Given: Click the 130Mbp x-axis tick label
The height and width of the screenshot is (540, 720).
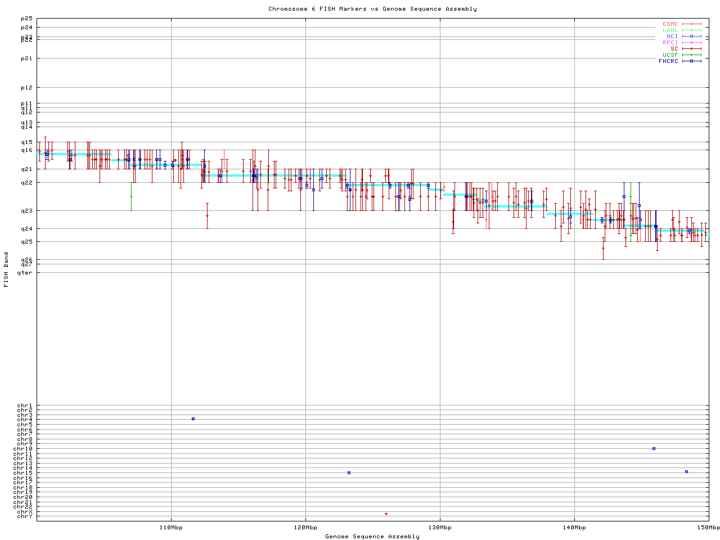Looking at the screenshot, I should 440,528.
